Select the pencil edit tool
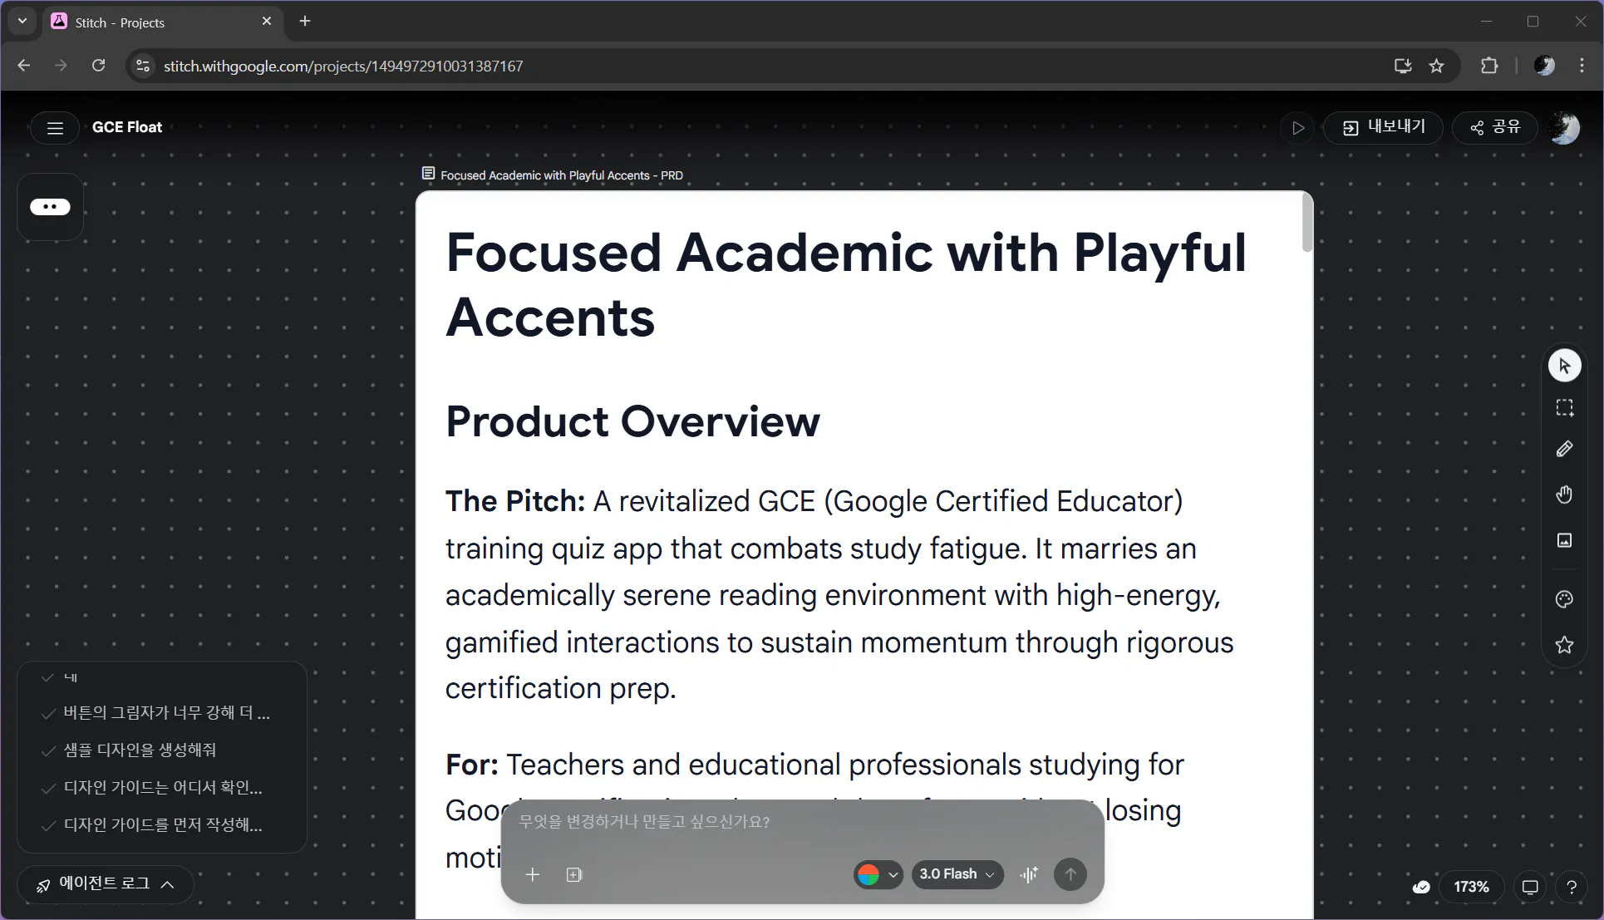Image resolution: width=1604 pixels, height=920 pixels. pos(1564,449)
